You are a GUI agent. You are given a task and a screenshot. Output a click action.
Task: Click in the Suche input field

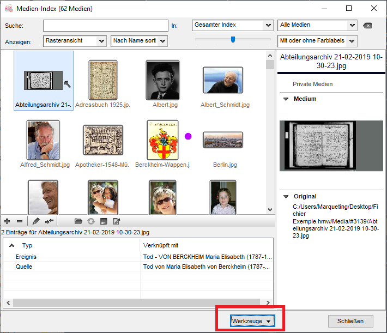tap(106, 26)
